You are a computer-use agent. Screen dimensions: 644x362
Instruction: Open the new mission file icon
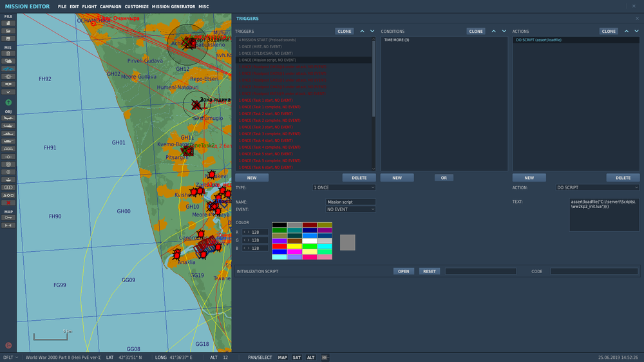8,23
